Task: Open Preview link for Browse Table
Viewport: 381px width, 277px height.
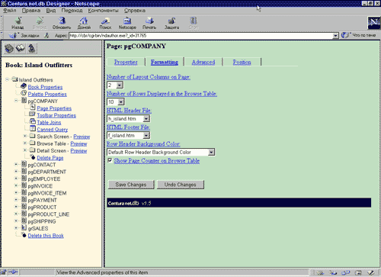Action: click(78, 143)
